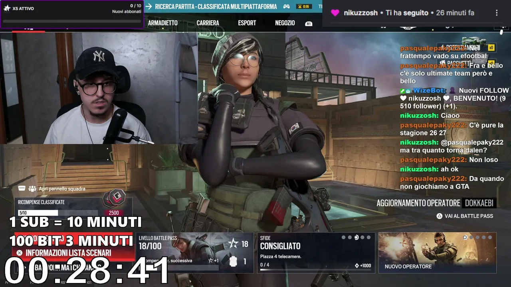Open the CARRIERA tab

pos(208,23)
